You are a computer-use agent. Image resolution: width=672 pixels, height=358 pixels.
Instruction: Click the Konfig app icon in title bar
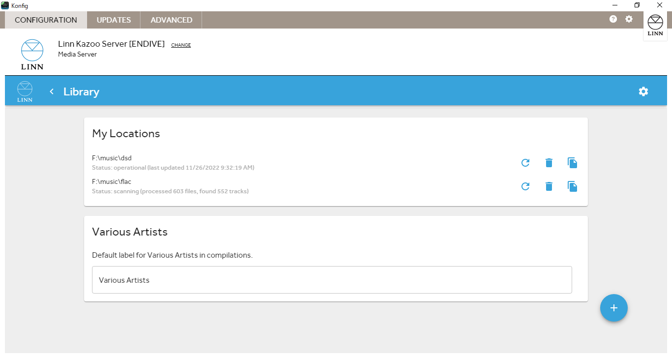click(5, 5)
